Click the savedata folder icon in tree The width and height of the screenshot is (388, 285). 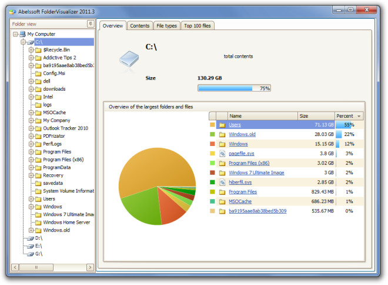click(x=38, y=184)
